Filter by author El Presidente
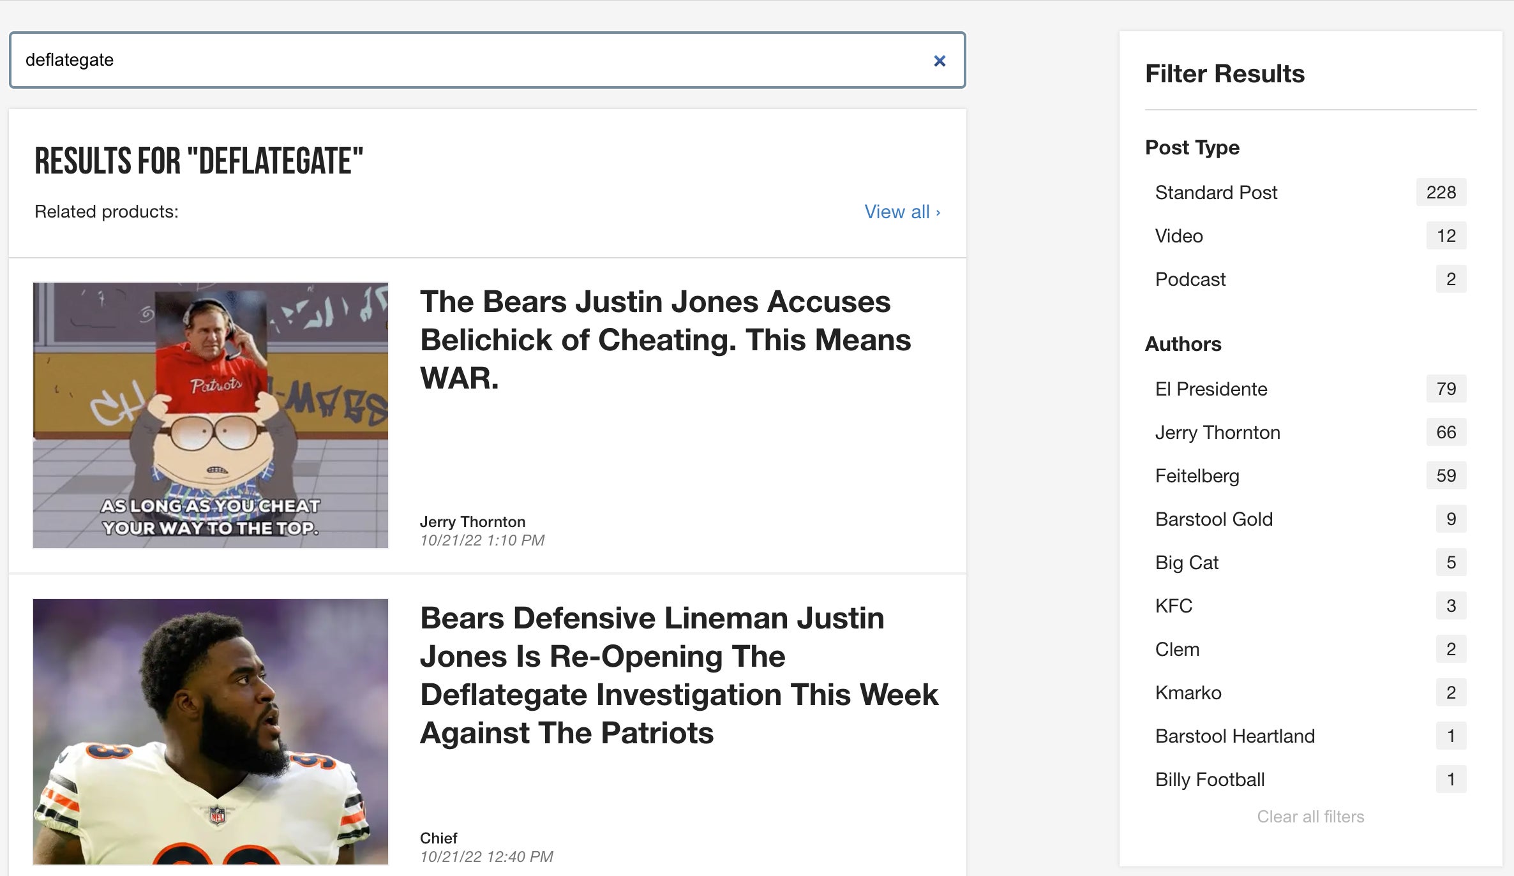Screen dimensions: 1514x876 [x=1211, y=389]
